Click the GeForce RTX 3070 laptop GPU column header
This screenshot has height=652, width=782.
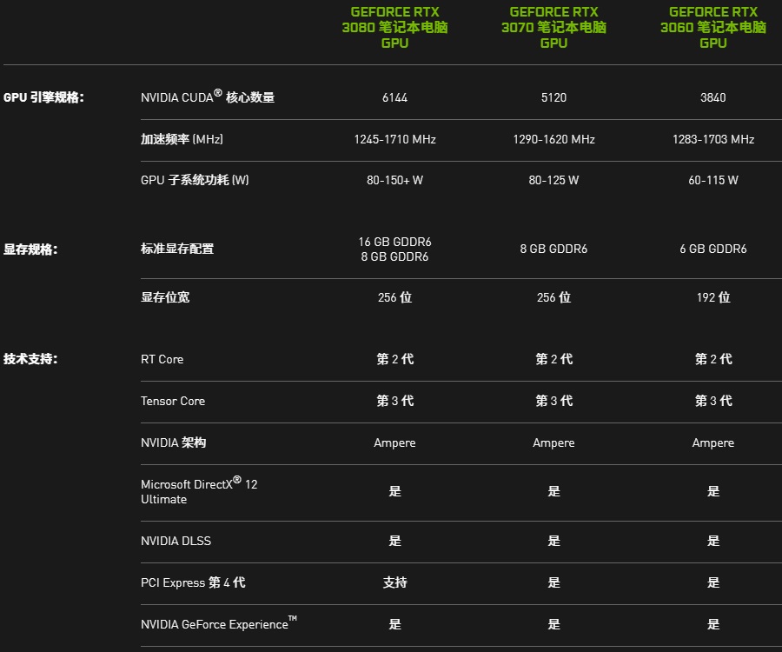553,27
